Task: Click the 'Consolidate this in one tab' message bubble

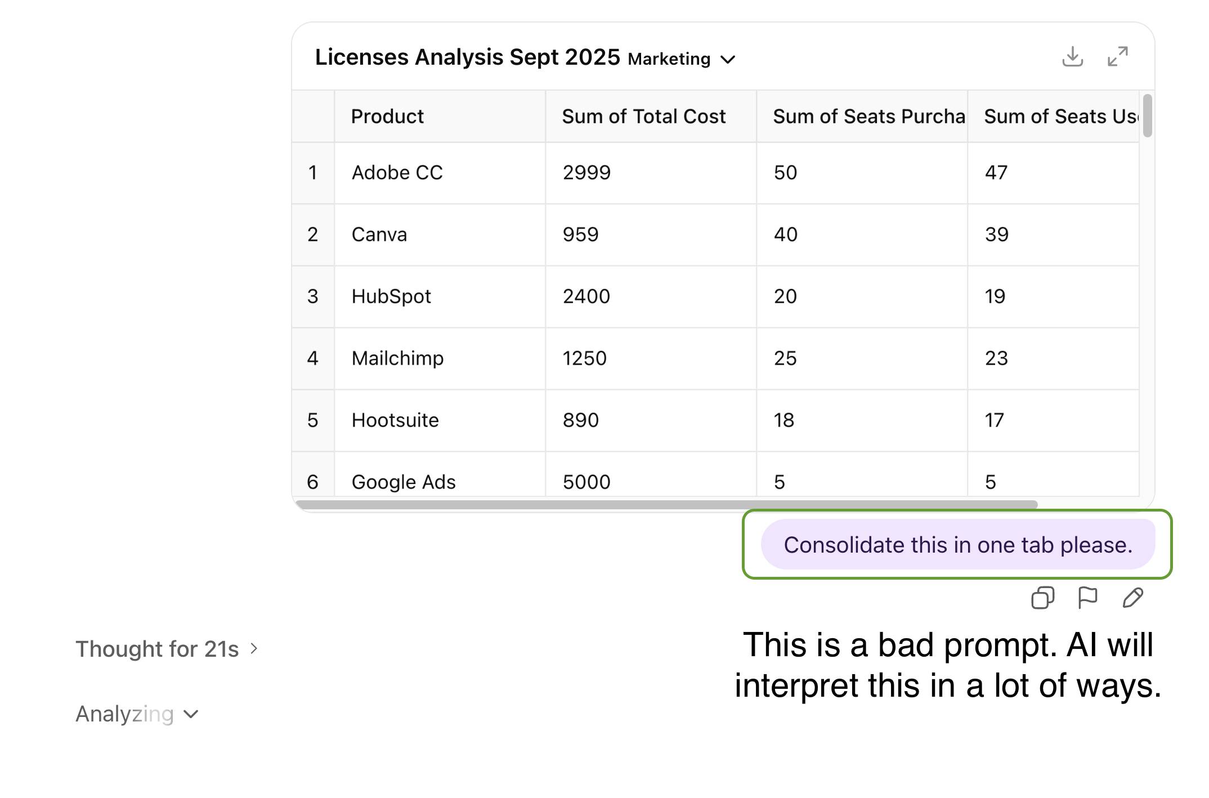Action: (x=957, y=545)
